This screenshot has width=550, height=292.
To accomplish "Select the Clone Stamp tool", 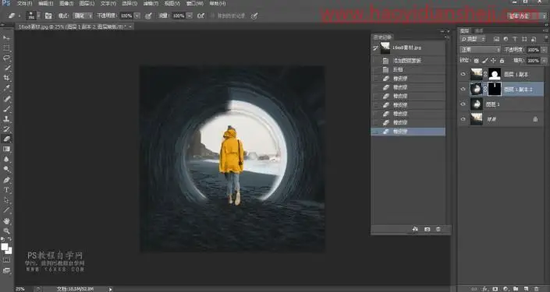I will click(6, 118).
